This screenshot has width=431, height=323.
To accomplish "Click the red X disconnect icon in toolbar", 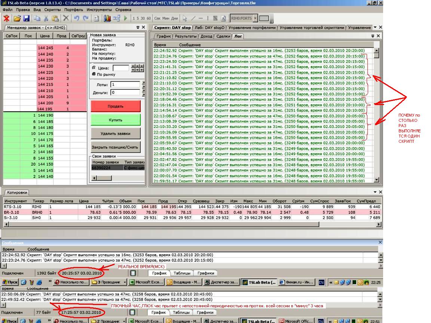I will click(x=6, y=18).
